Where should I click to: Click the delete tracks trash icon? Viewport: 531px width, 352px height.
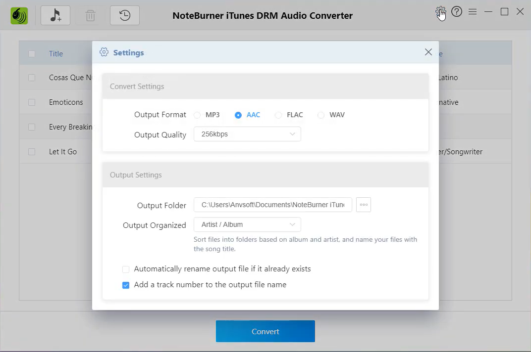pyautogui.click(x=90, y=15)
